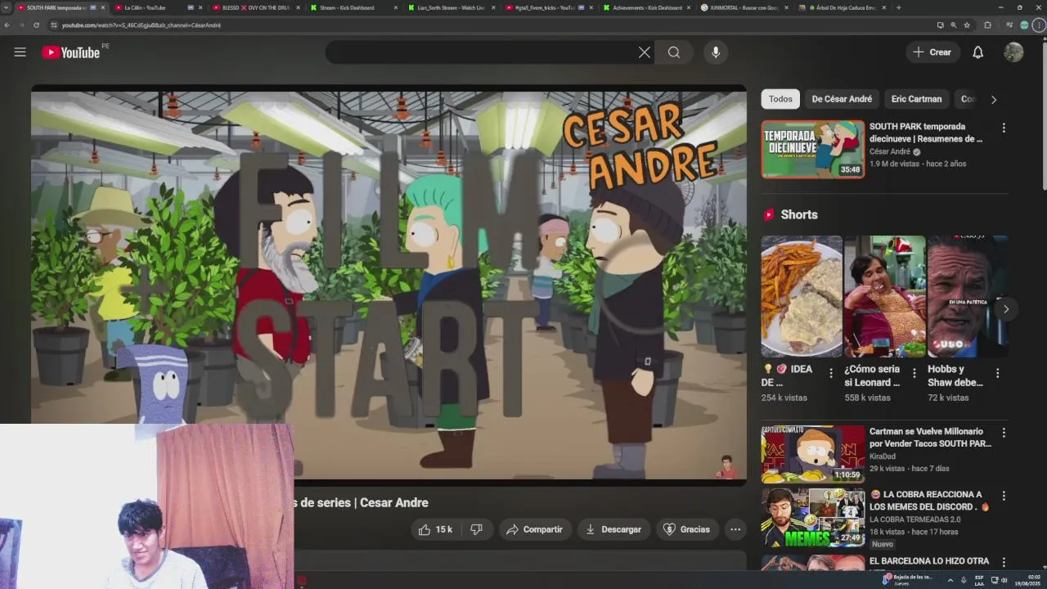The height and width of the screenshot is (589, 1047).
Task: Click the Crear button
Action: coord(932,52)
